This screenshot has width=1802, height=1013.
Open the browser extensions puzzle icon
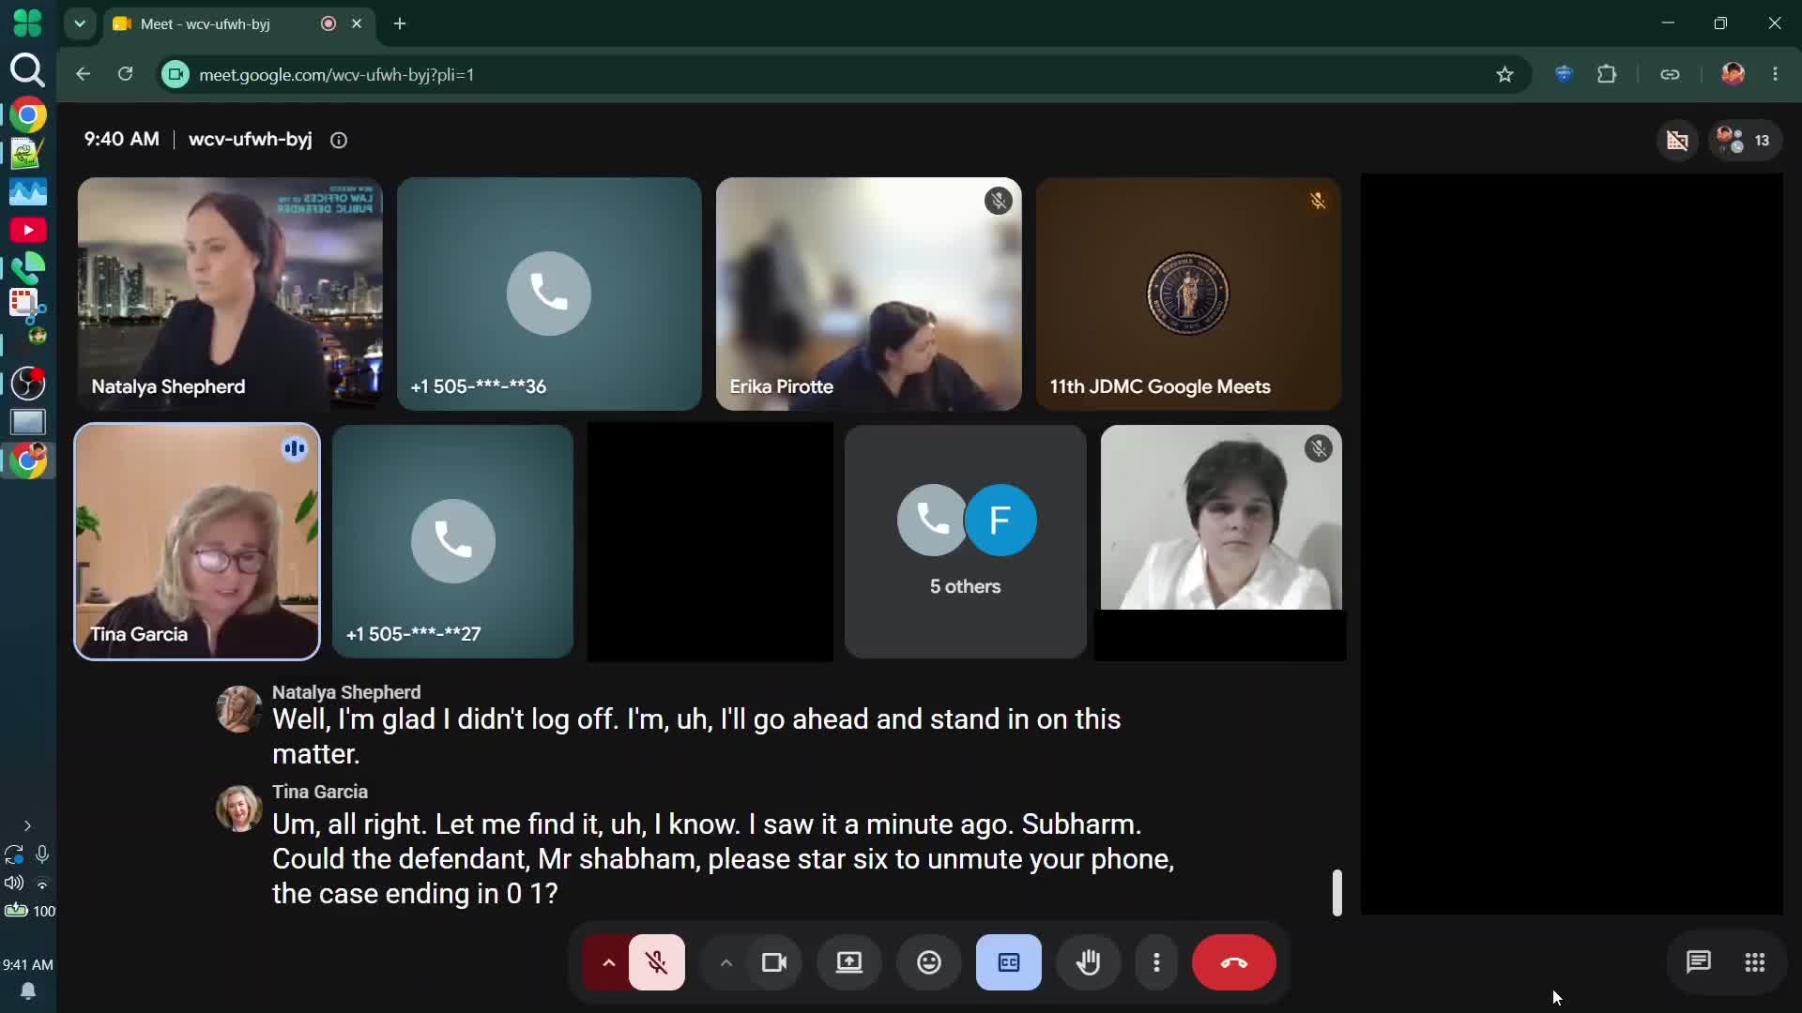tap(1607, 74)
